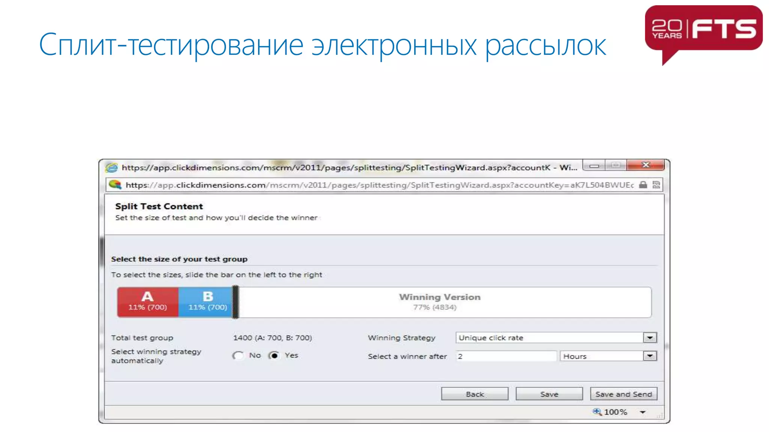The image size is (769, 432).
Task: Open the zoom level dropdown arrow
Action: click(x=643, y=412)
